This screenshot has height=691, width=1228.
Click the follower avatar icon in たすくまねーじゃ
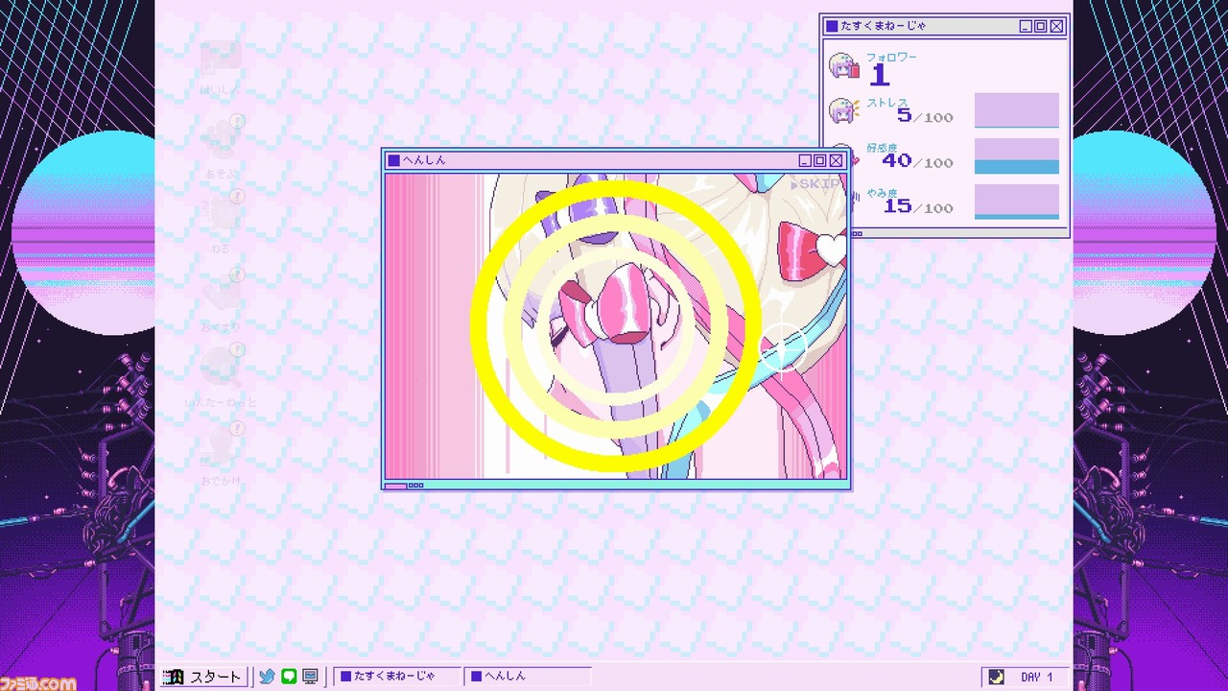[x=844, y=67]
